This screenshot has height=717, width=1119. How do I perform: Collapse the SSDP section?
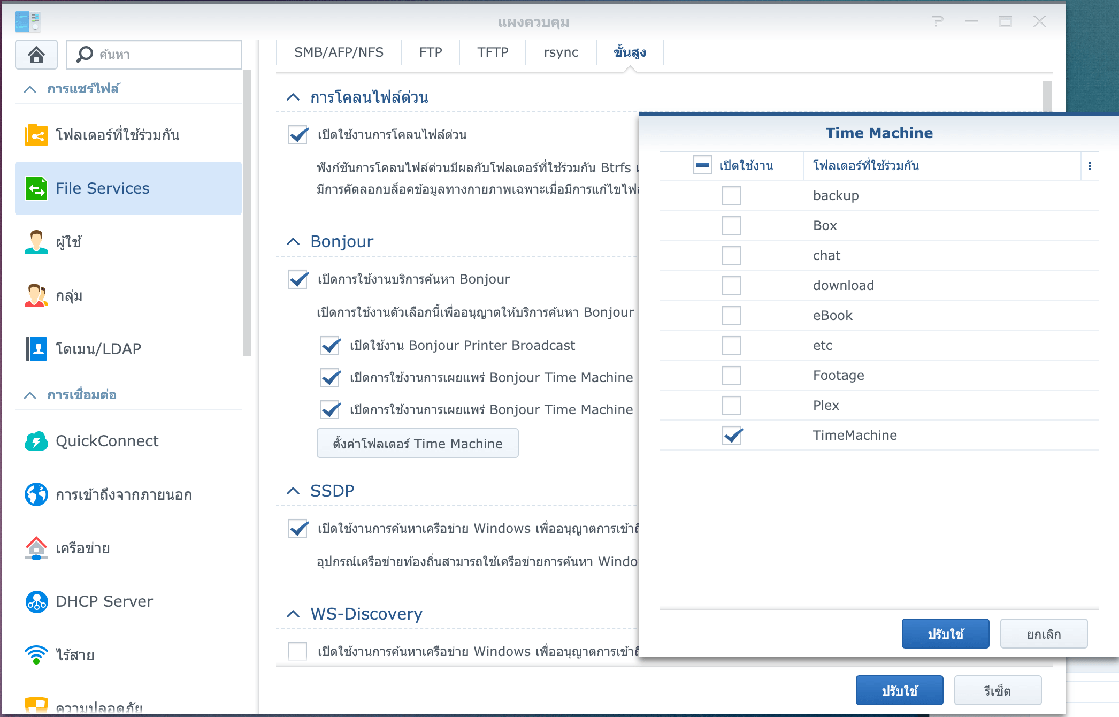pyautogui.click(x=293, y=491)
